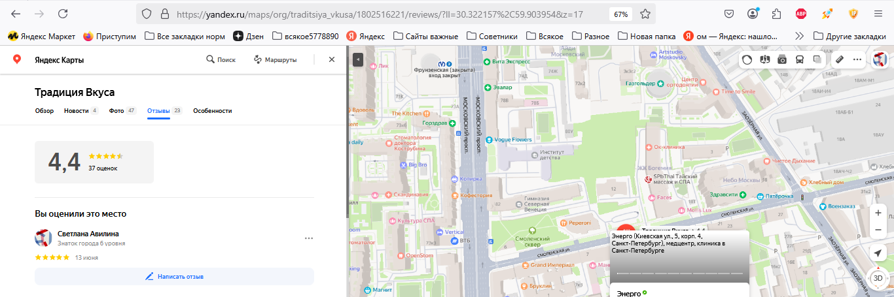Open map layers selector
The image size is (894, 297).
(817, 59)
